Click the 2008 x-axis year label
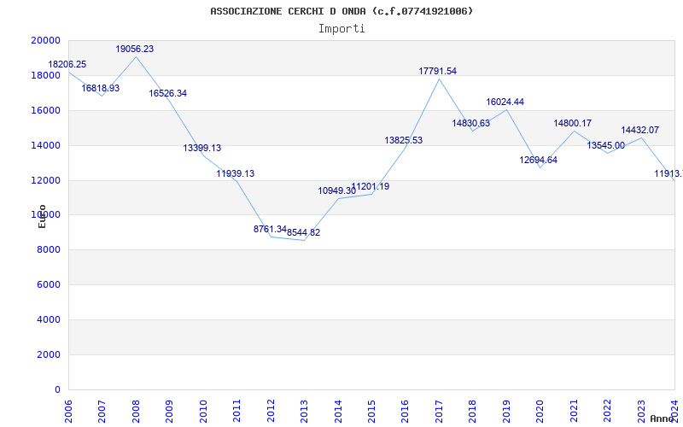 136,411
